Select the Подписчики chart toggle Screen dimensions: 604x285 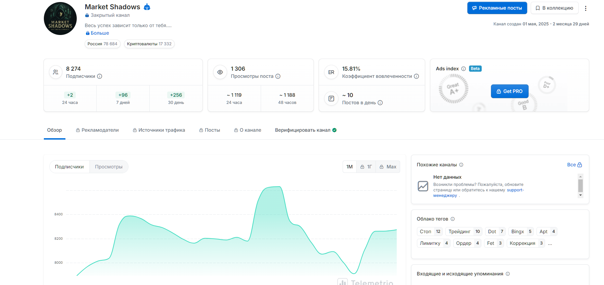(x=69, y=167)
